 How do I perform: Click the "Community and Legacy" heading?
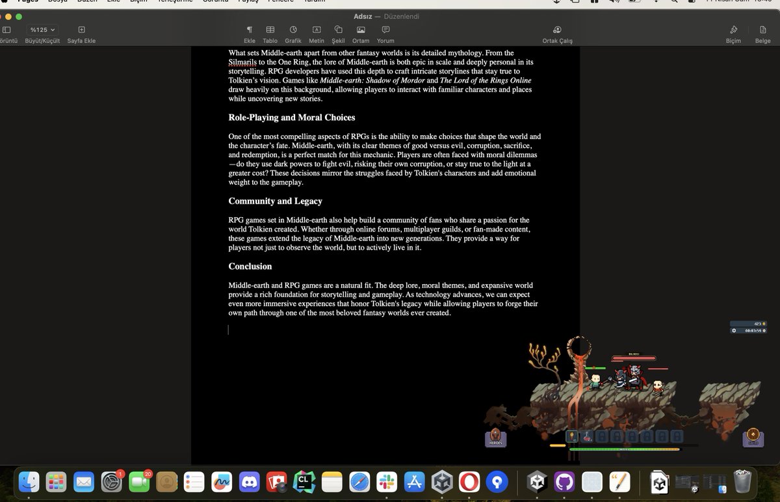click(276, 201)
